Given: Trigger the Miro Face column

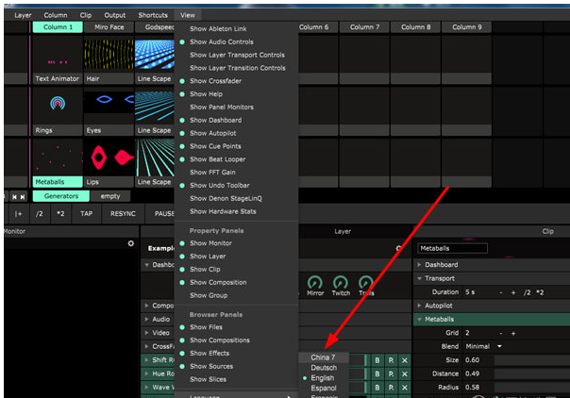Looking at the screenshot, I should click(x=109, y=27).
